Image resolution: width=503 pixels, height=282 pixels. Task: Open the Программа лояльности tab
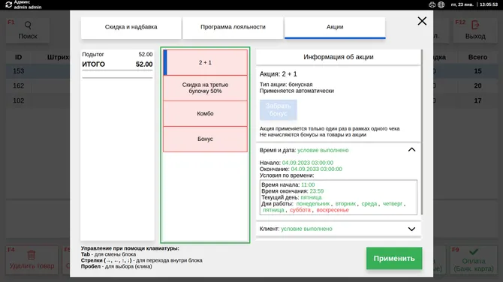[233, 28]
